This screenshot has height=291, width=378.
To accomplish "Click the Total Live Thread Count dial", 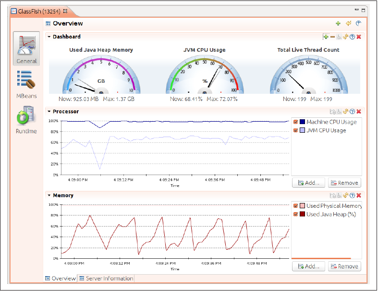I will click(x=308, y=75).
